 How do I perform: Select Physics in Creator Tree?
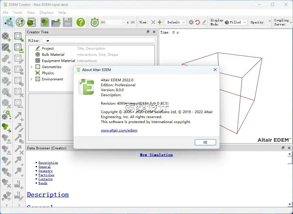point(48,73)
